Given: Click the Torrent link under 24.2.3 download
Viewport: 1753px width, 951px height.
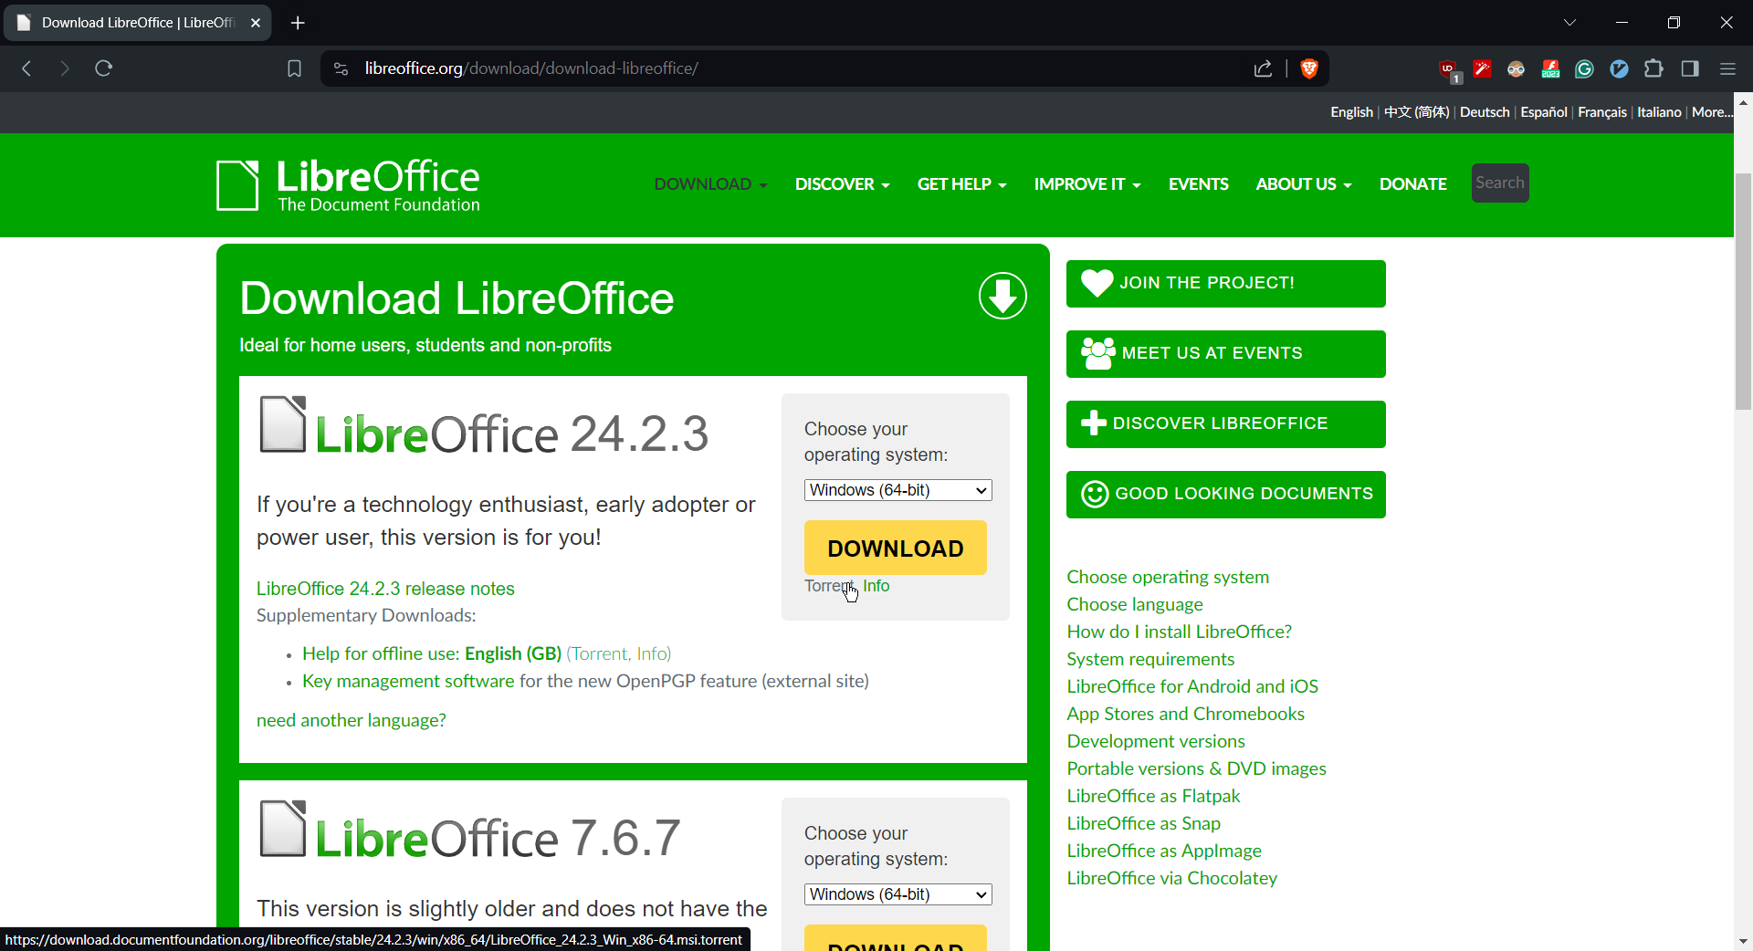Looking at the screenshot, I should [x=828, y=586].
